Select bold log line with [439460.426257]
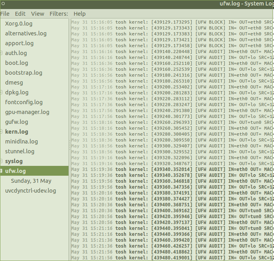274x261 pixels. (x=172, y=246)
